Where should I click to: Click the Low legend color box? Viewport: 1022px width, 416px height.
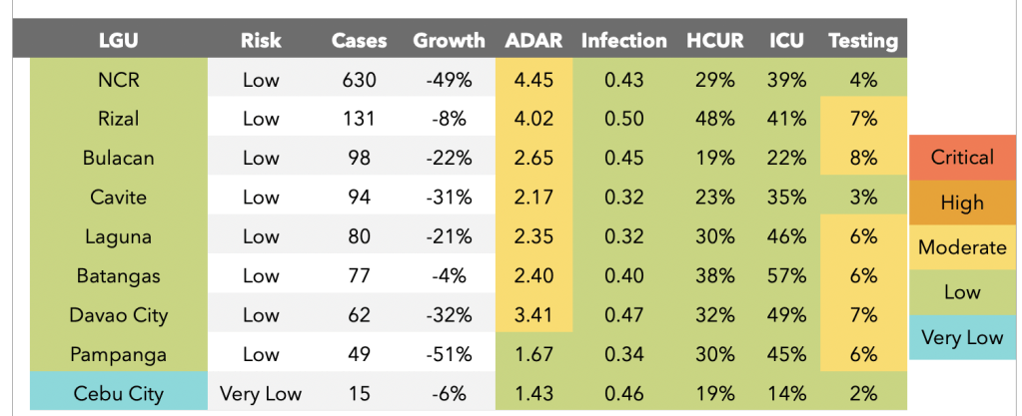962,292
